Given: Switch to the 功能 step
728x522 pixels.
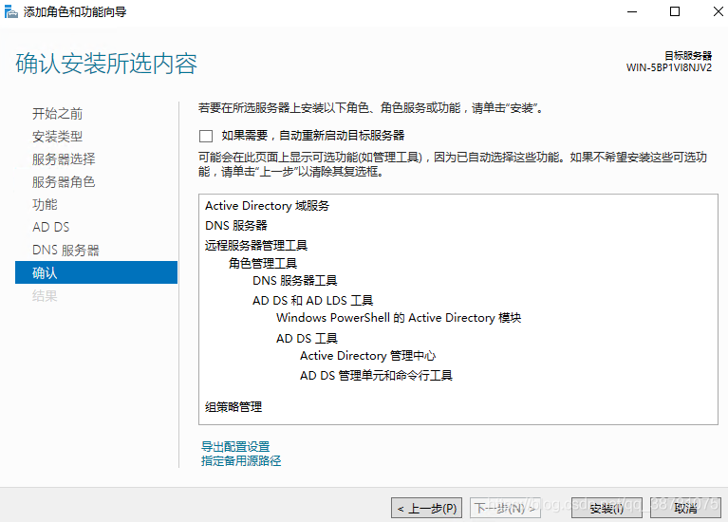Looking at the screenshot, I should 45,204.
